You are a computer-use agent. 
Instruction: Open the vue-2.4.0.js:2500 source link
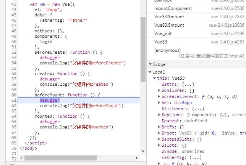pyautogui.click(x=228, y=8)
